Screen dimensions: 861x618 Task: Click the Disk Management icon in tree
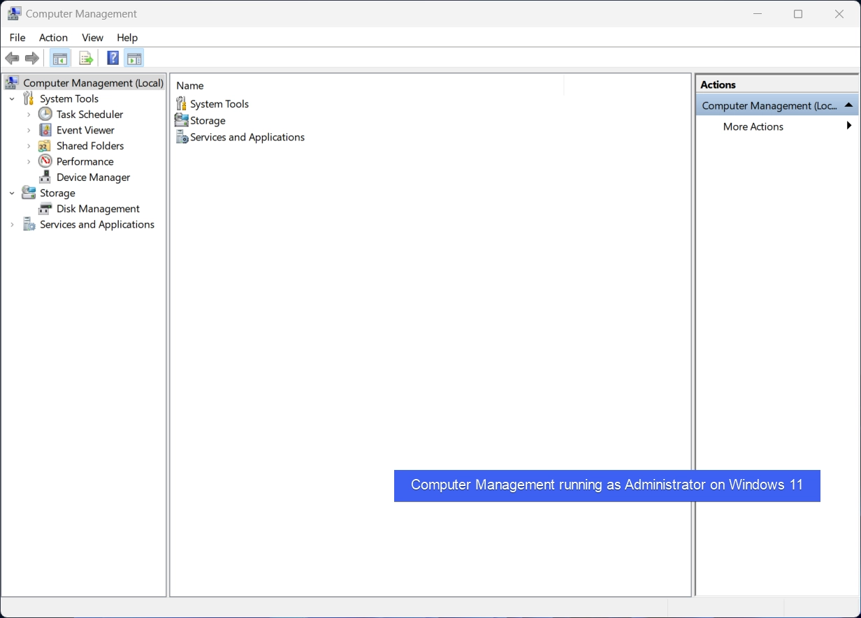(x=45, y=209)
